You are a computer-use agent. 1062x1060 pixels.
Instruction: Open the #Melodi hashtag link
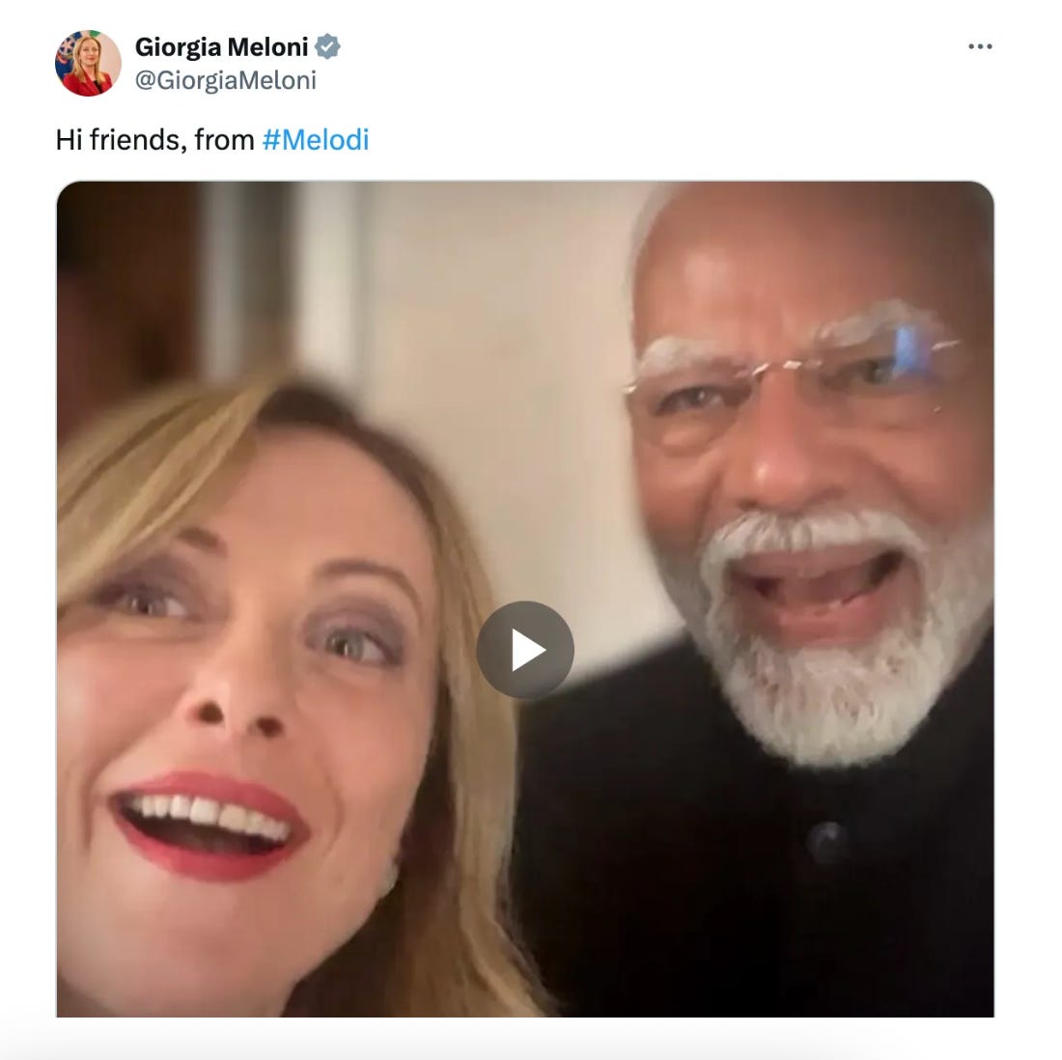pos(316,140)
